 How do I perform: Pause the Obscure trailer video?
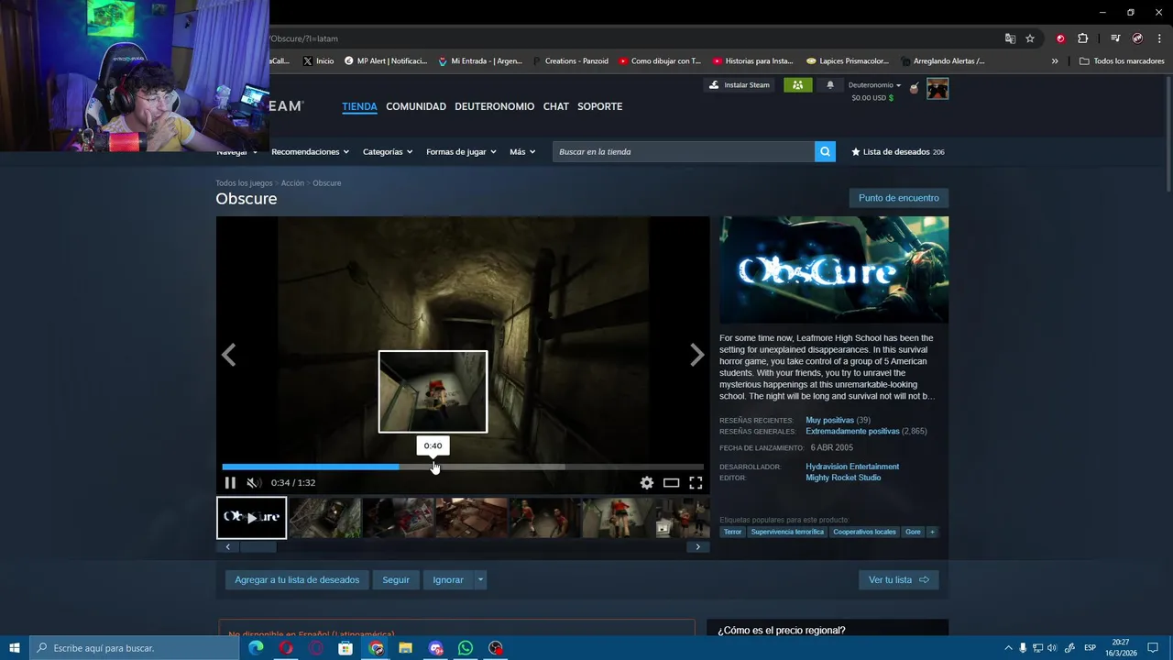(x=230, y=483)
